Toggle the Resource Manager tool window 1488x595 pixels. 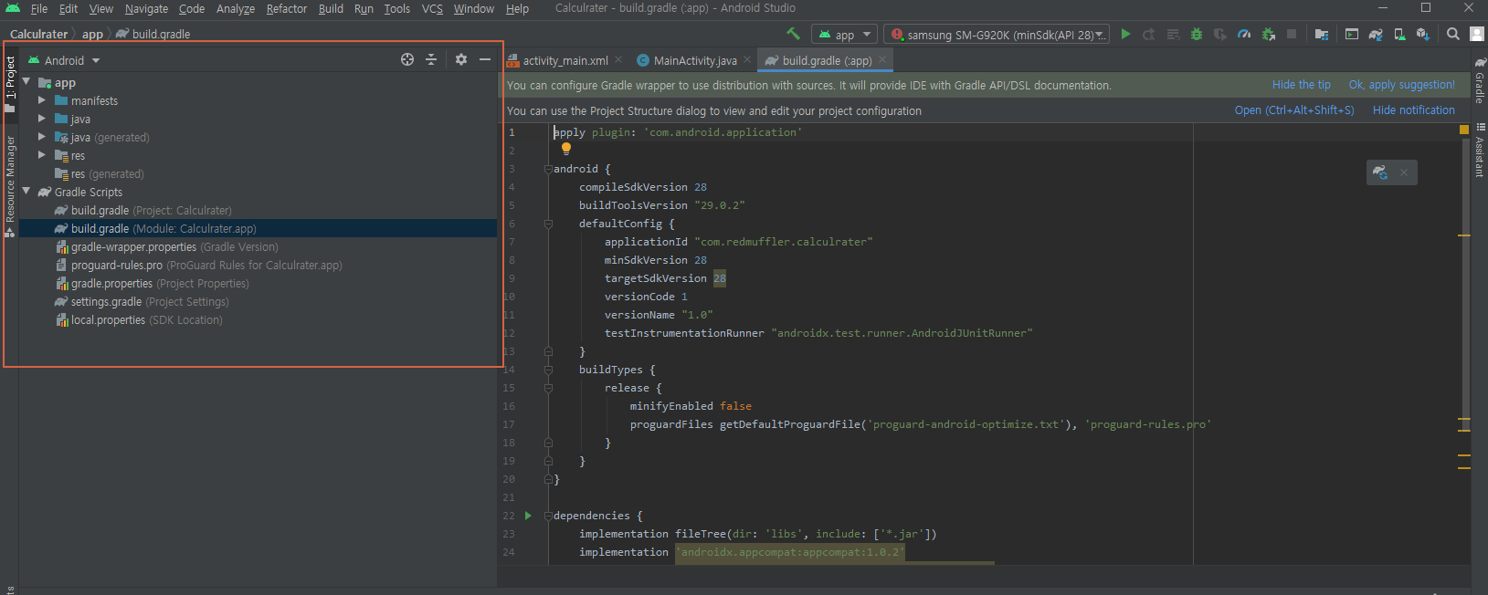tap(10, 186)
